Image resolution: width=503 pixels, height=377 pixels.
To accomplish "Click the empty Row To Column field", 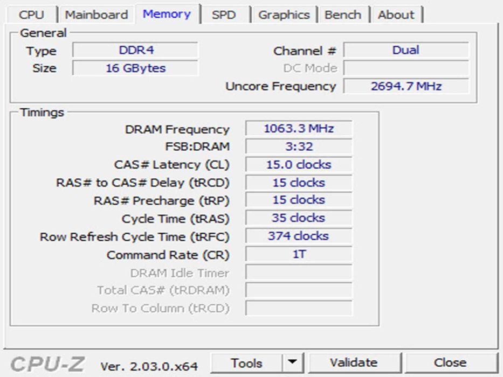I will pos(299,308).
